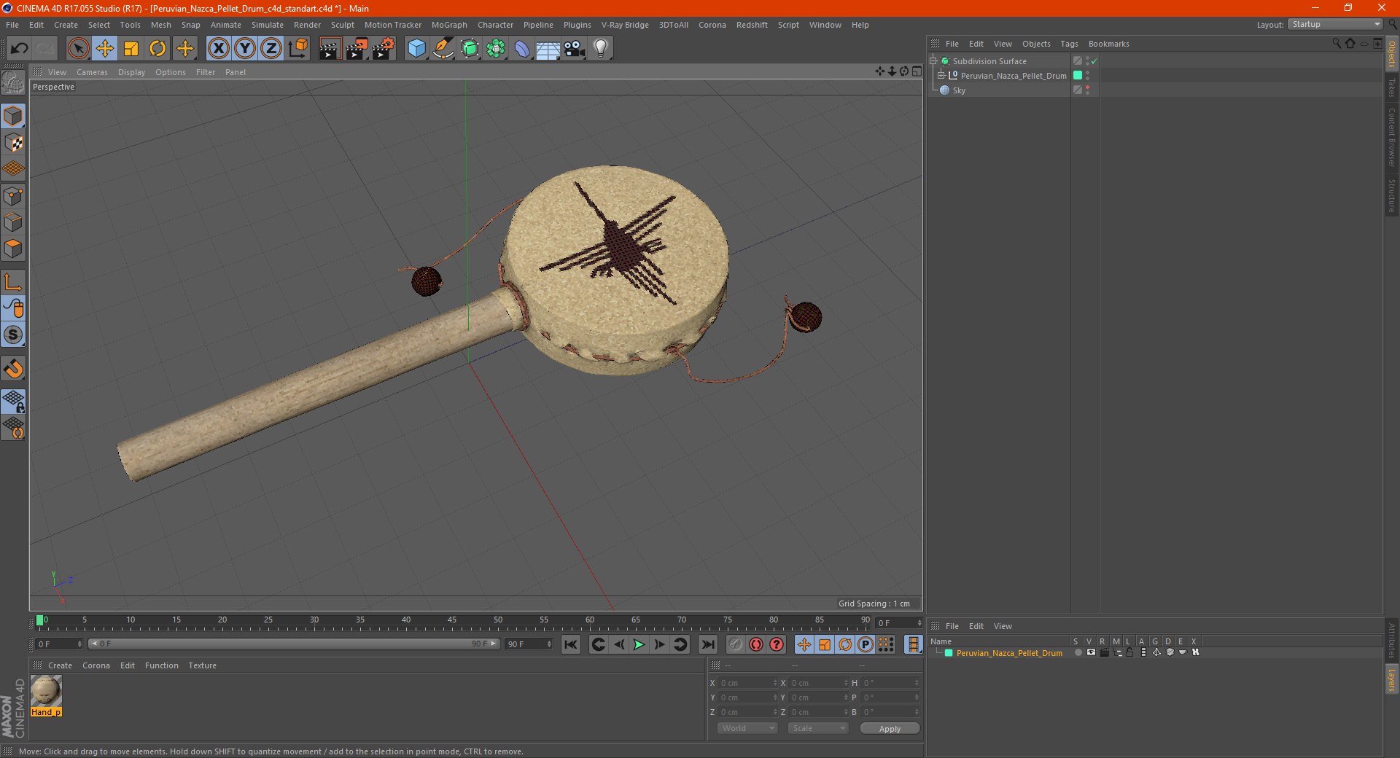Open the Objects manager Tags menu
The width and height of the screenshot is (1400, 758).
pos(1069,44)
